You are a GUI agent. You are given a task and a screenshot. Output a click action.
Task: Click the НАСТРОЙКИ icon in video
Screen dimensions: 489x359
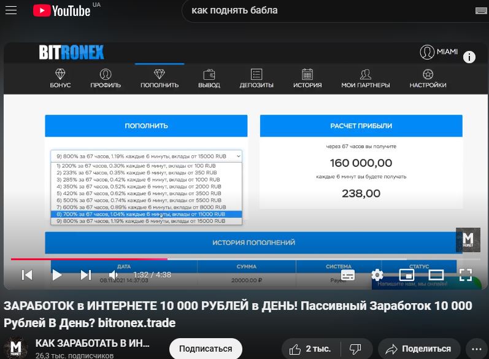point(428,74)
